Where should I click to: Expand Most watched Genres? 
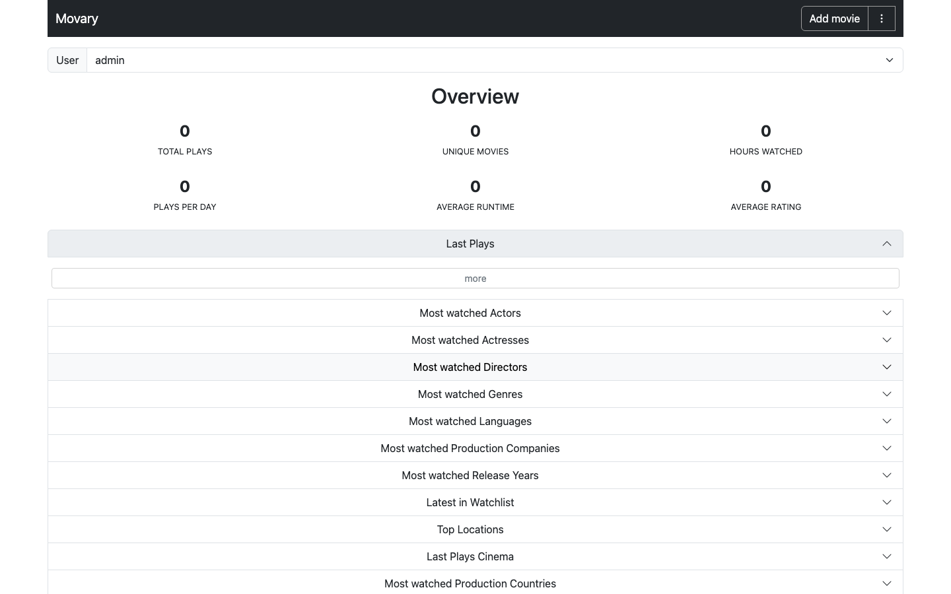(x=475, y=394)
